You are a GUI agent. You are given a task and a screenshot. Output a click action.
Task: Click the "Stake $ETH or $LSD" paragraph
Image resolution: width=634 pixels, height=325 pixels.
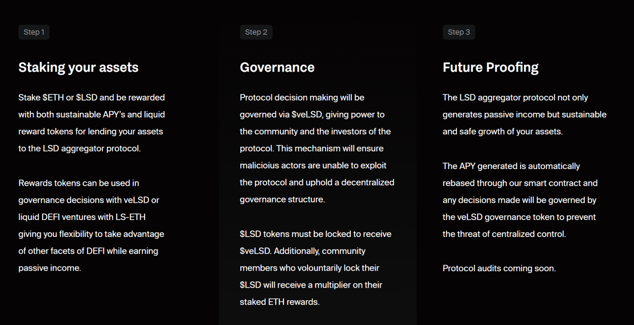[x=91, y=123]
